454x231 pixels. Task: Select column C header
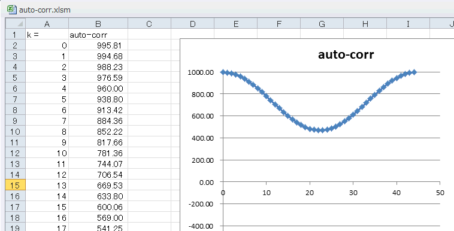pos(149,23)
